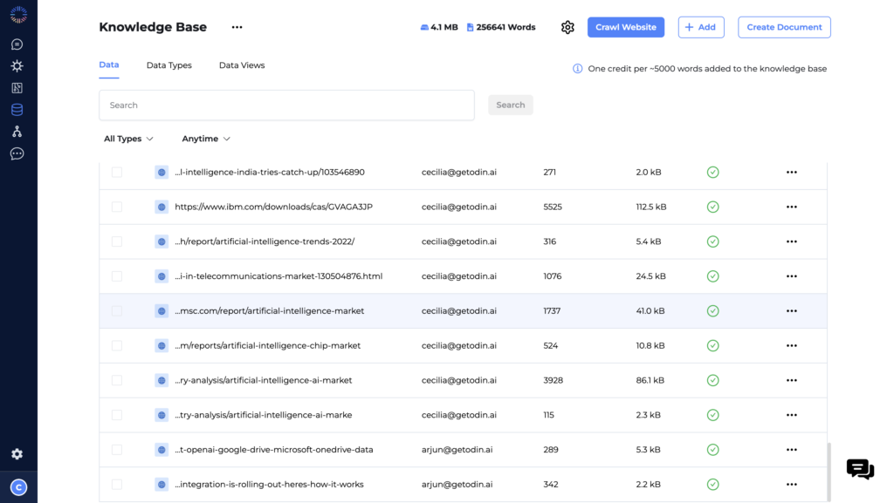Select checkbox for openai-google-drive-microsoft-onedrive-data row
Image resolution: width=894 pixels, height=503 pixels.
click(x=118, y=450)
